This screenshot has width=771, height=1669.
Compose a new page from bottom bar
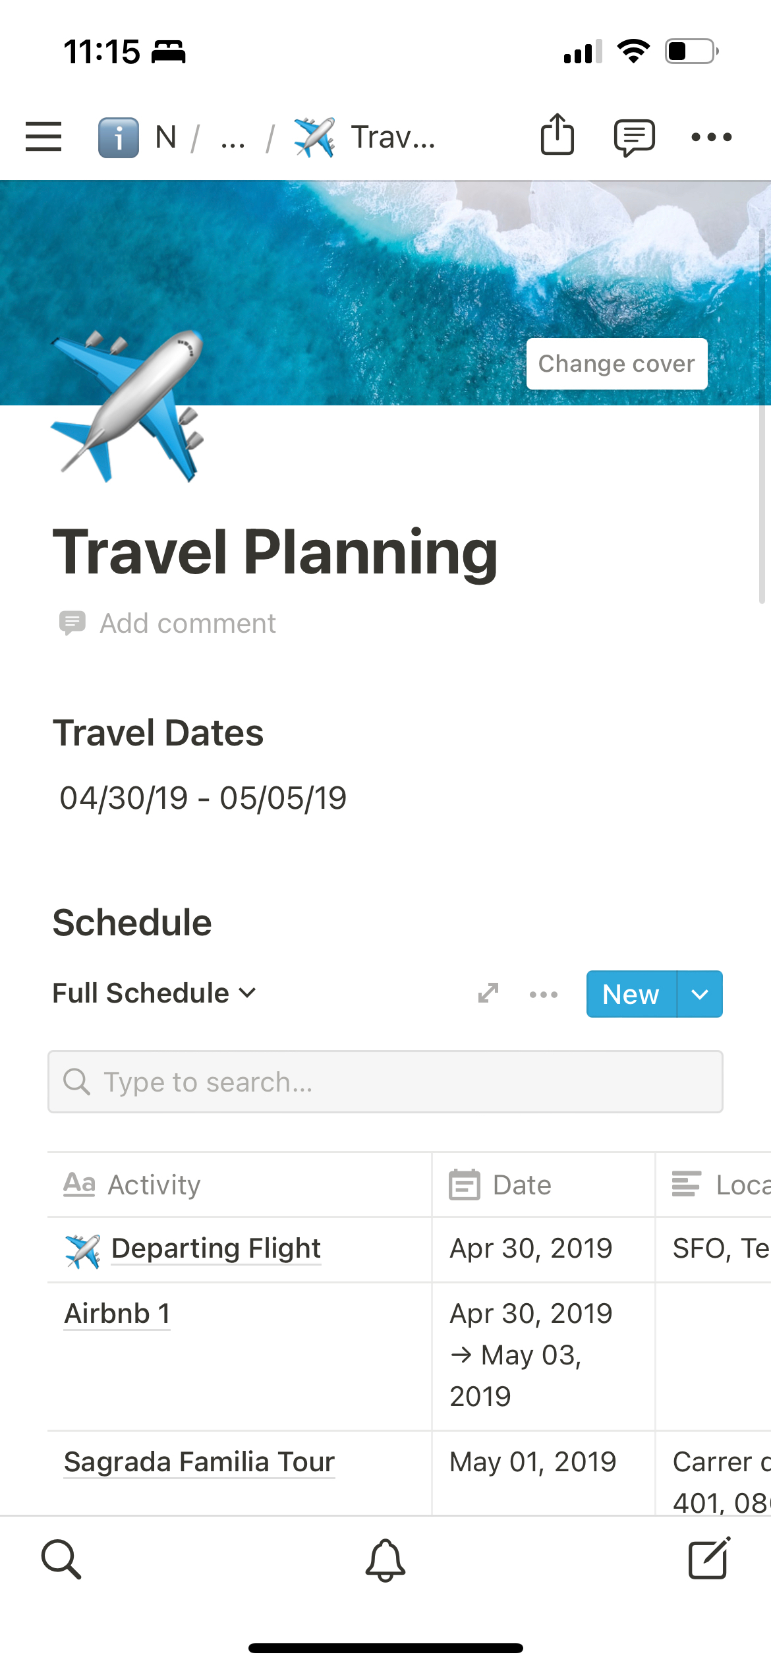(709, 1560)
